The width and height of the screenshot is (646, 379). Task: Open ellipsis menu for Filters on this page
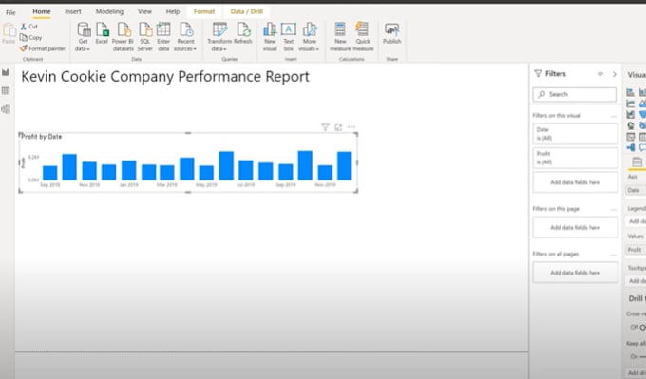tap(613, 209)
